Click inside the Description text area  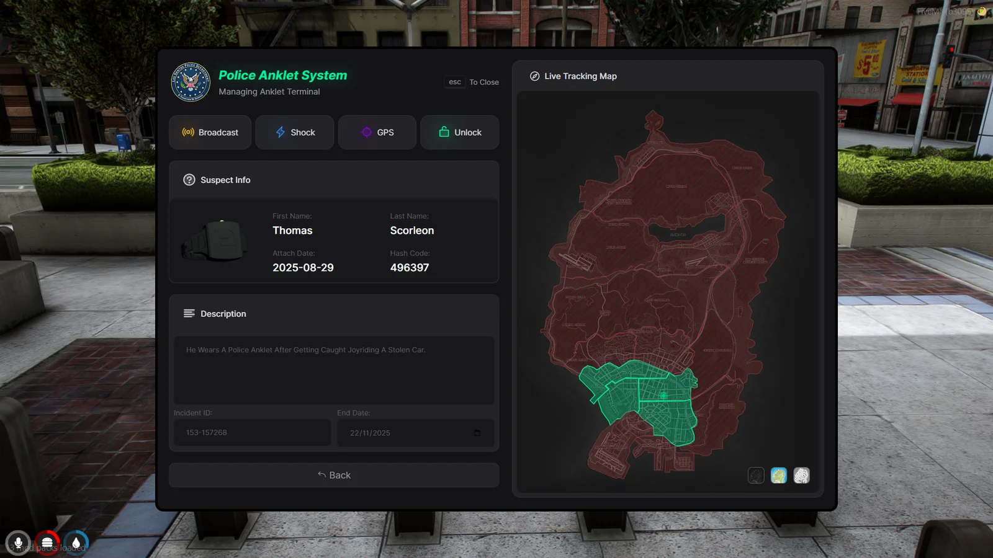click(334, 370)
